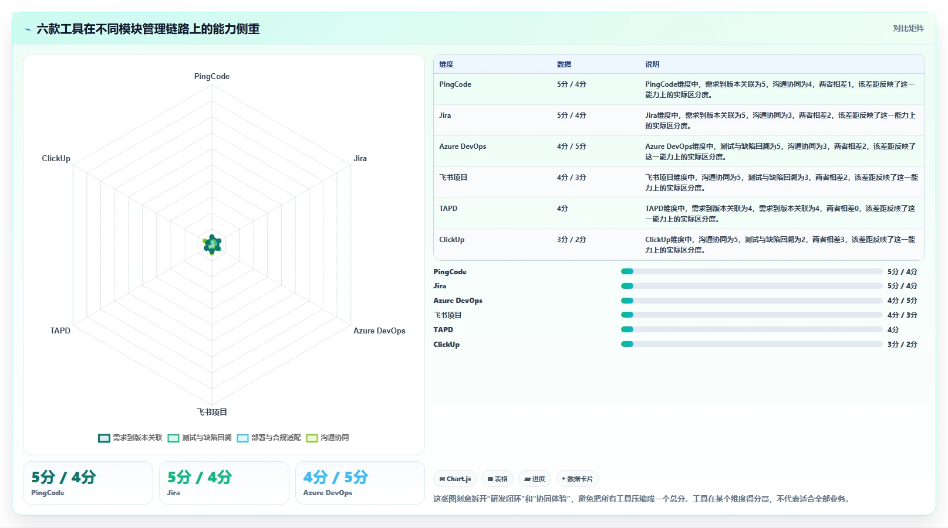Click the Azure DevOps axis label on the radar chart
This screenshot has height=528, width=948.
[379, 331]
